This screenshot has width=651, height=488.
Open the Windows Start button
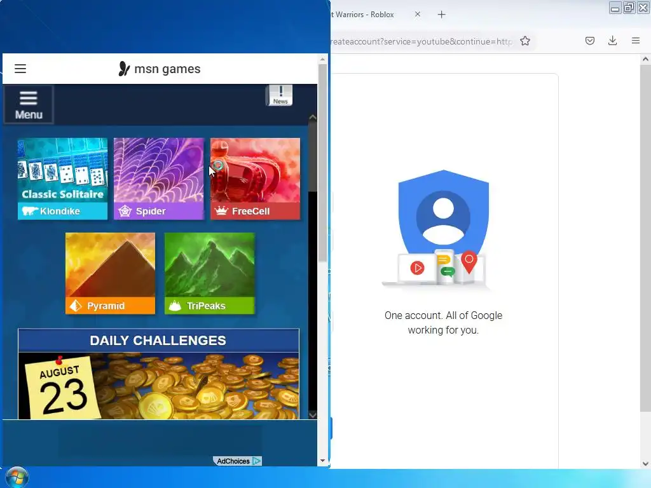coord(17,477)
